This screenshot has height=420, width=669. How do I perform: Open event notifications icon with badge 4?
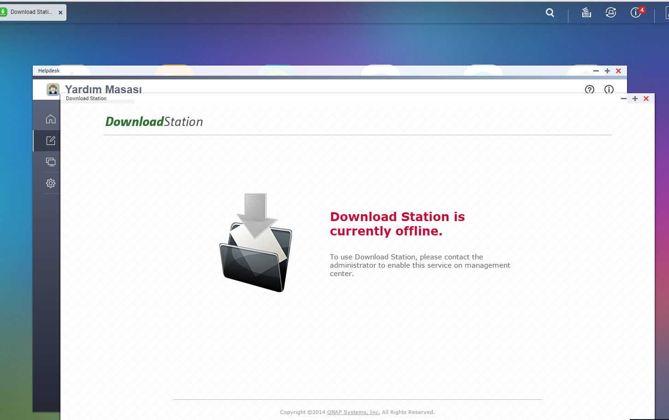click(637, 12)
